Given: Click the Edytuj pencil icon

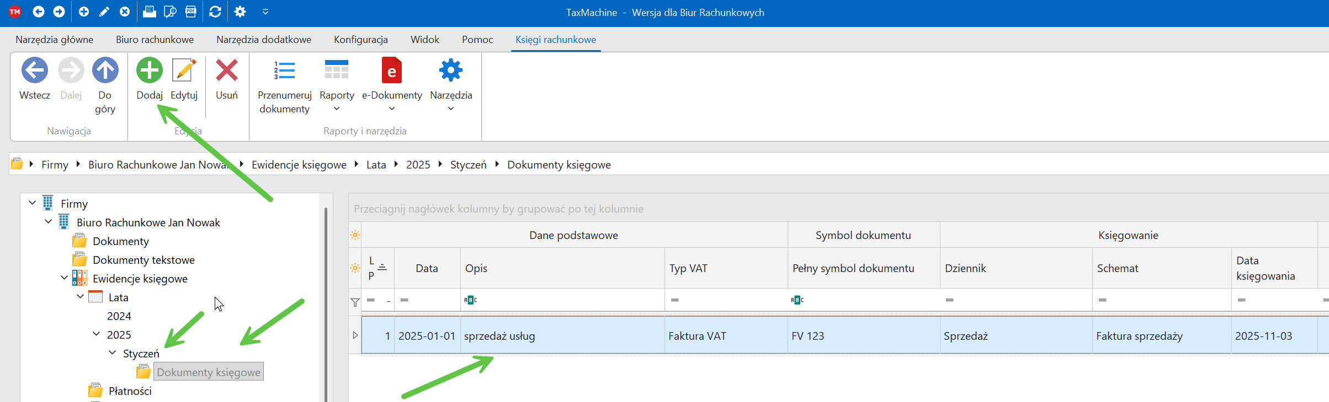Looking at the screenshot, I should pos(184,70).
